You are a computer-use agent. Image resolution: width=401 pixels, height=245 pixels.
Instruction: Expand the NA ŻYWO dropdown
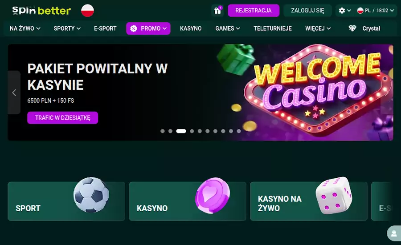click(x=25, y=28)
